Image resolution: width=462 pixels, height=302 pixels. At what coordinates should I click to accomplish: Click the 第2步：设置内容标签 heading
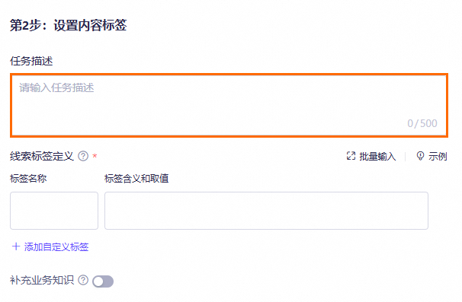(x=69, y=25)
